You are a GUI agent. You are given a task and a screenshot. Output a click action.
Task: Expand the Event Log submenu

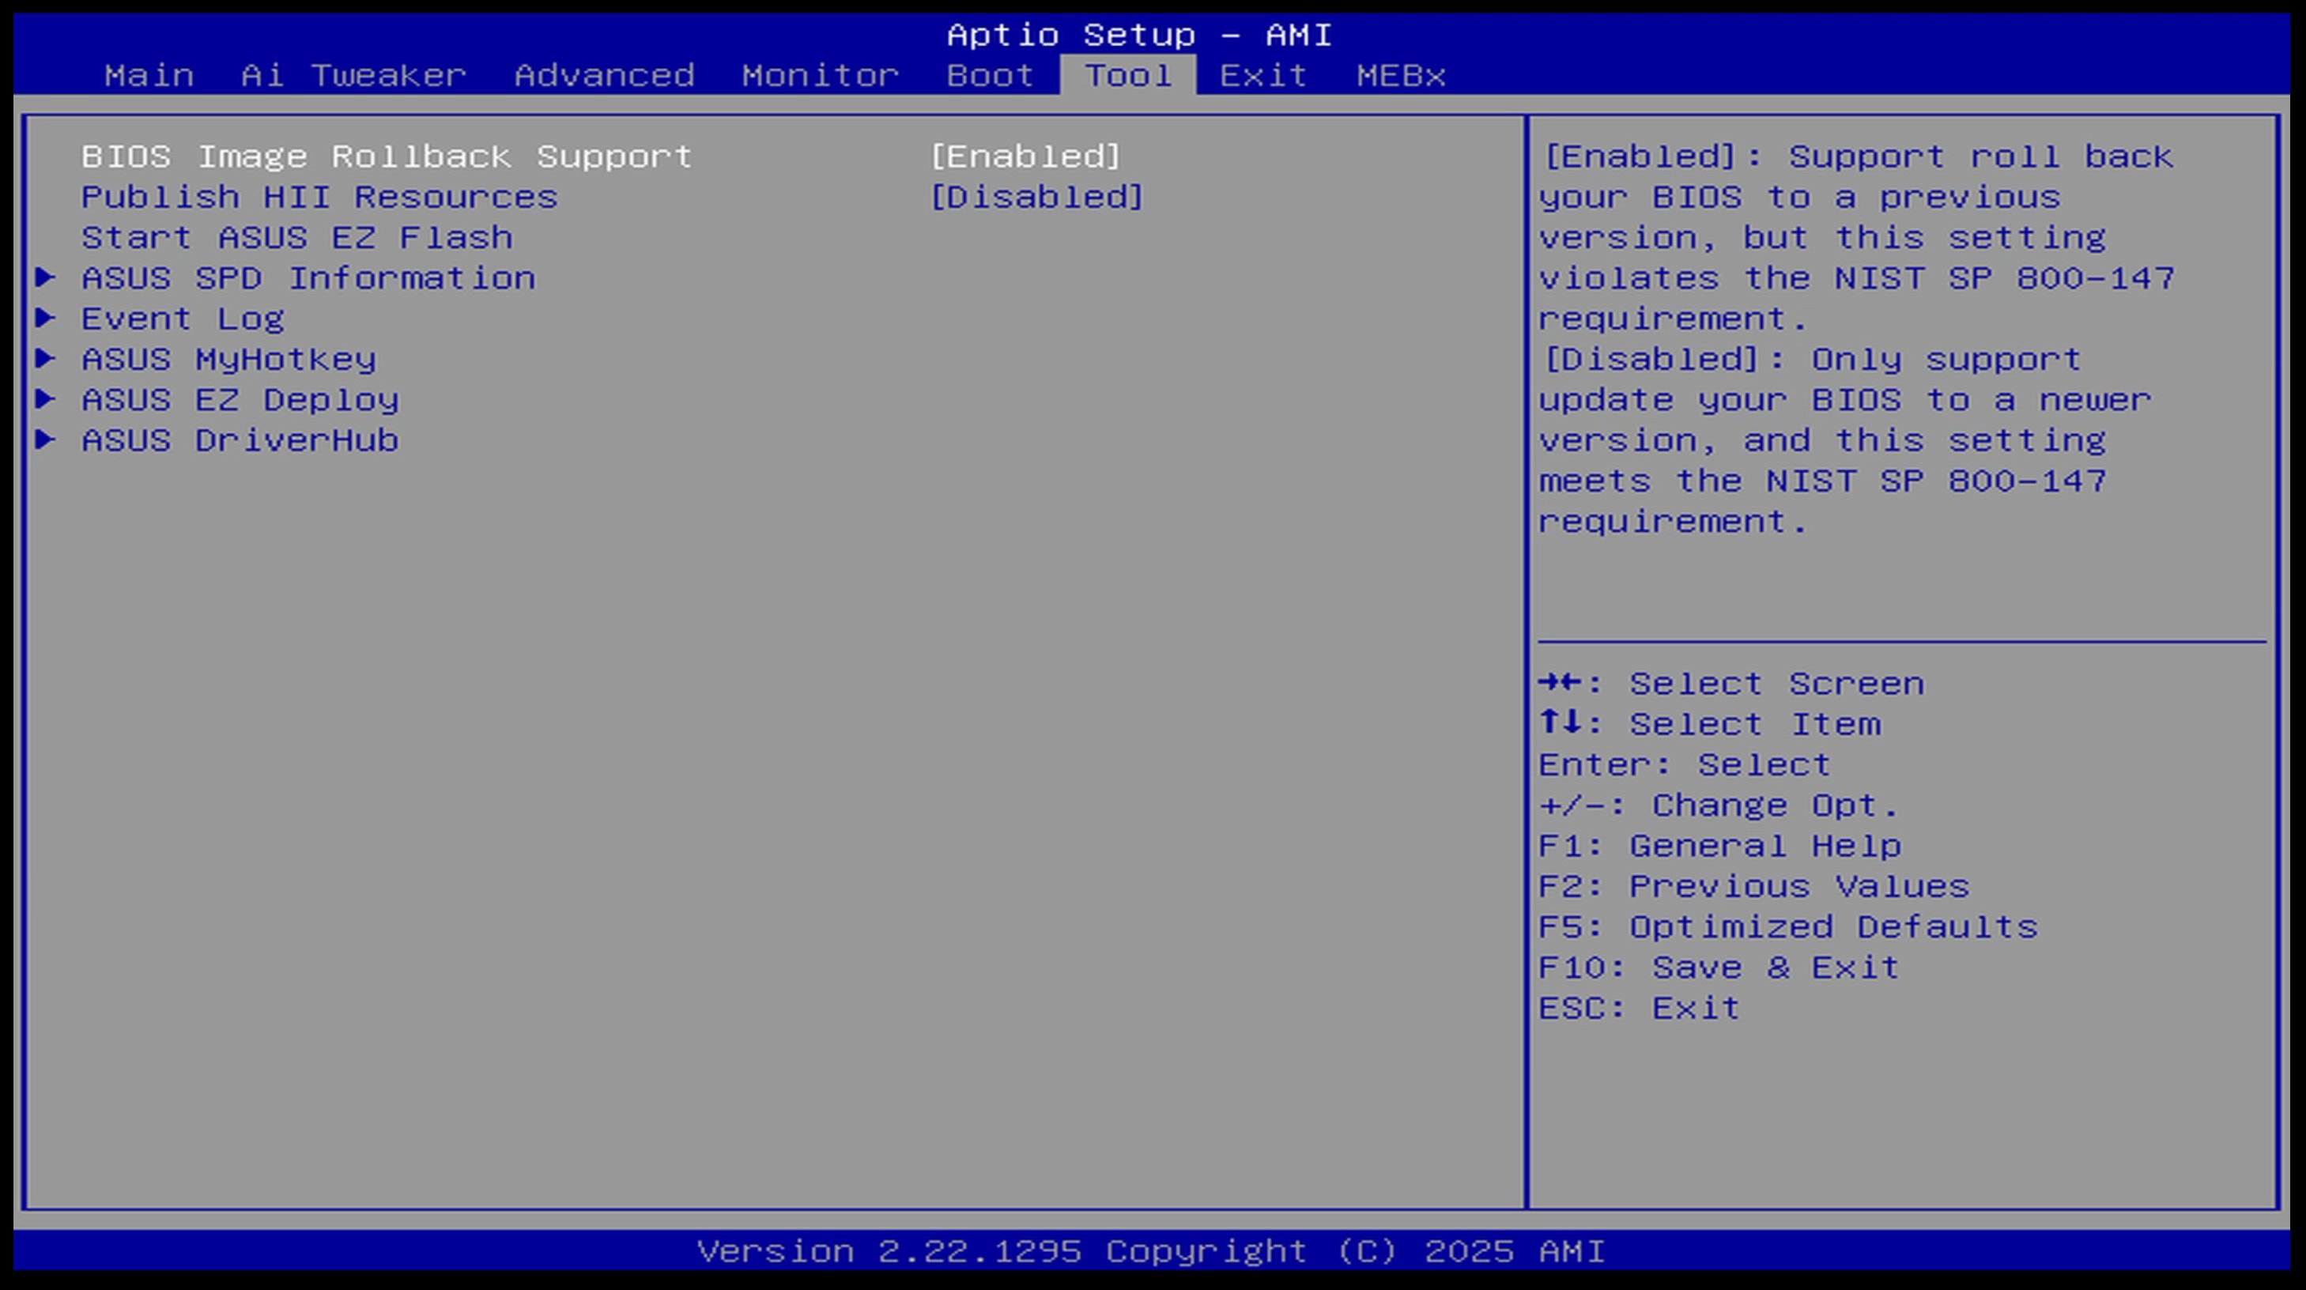[x=183, y=319]
